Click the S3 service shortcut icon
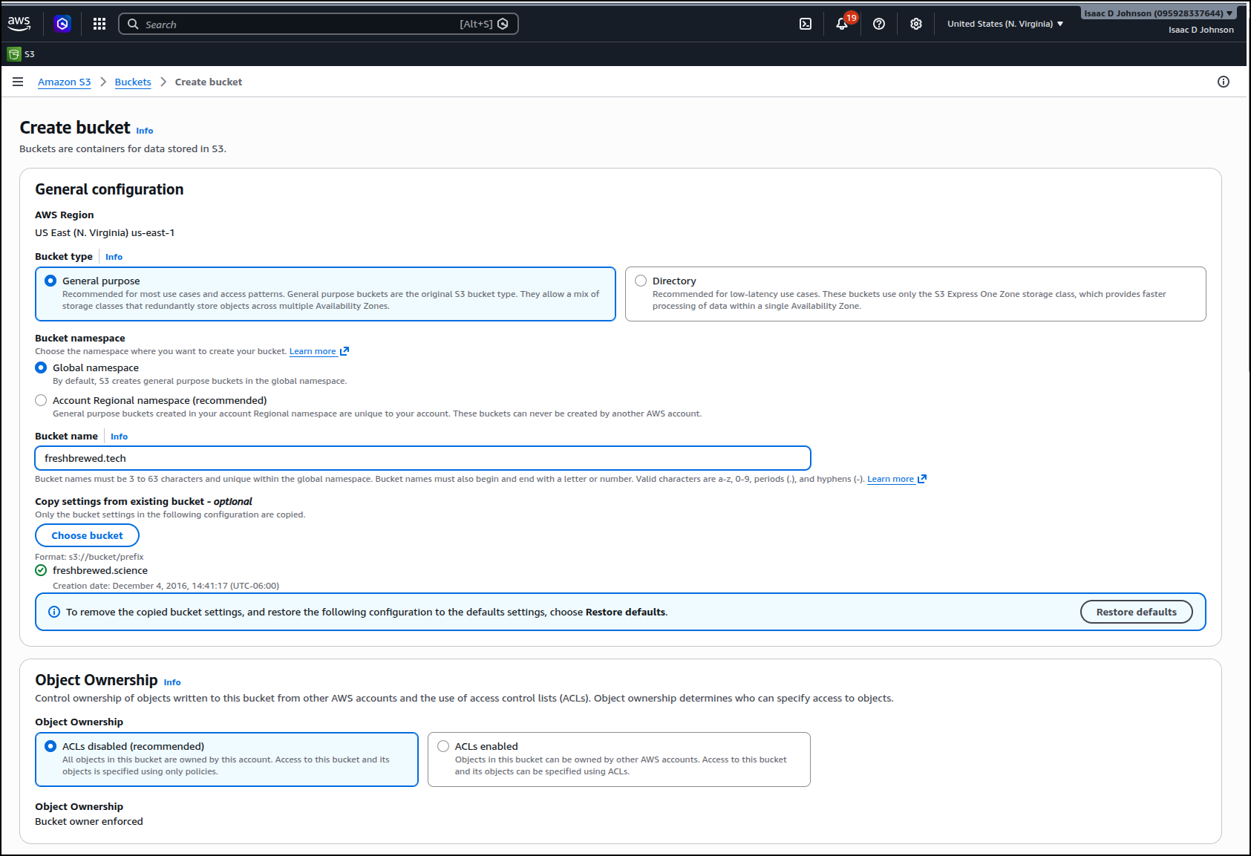Screen dimensions: 1251x856 tap(14, 54)
